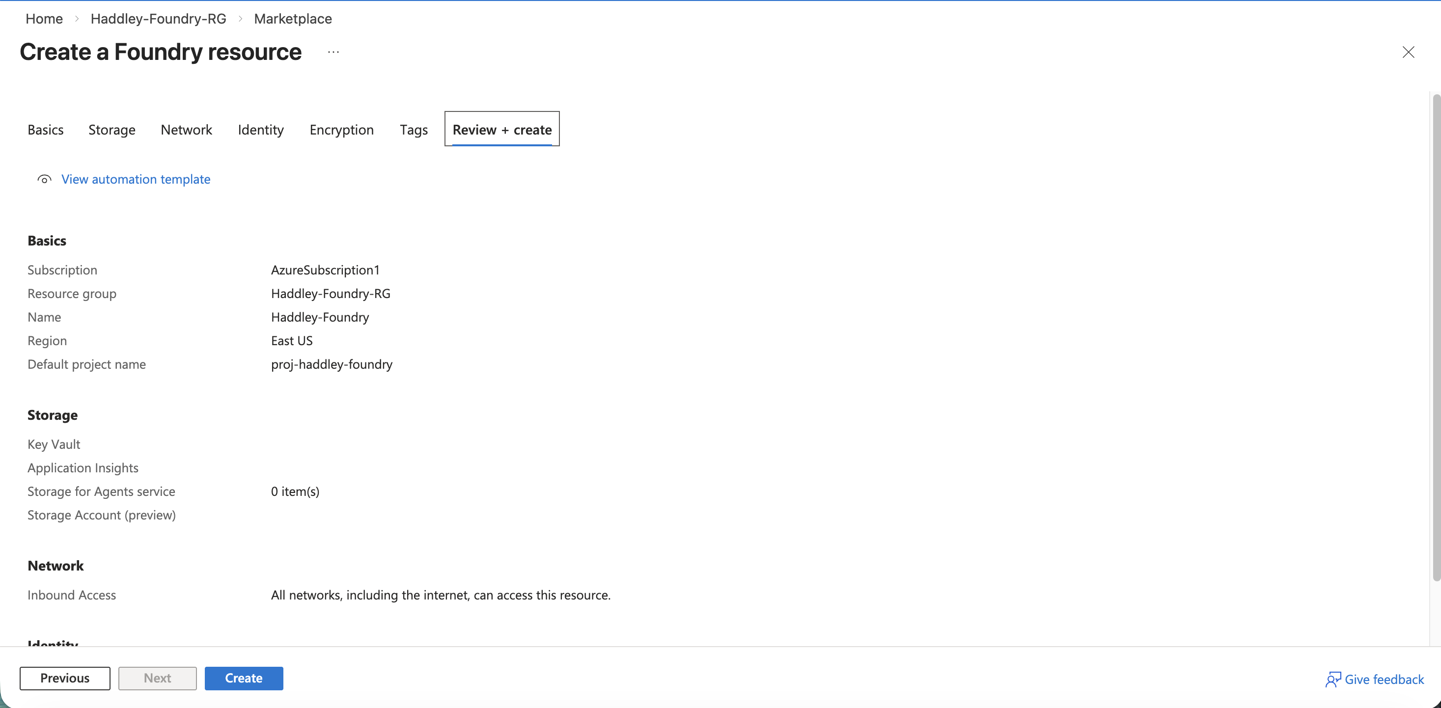Open the ellipsis menu next to the page title
The height and width of the screenshot is (708, 1441).
(333, 52)
